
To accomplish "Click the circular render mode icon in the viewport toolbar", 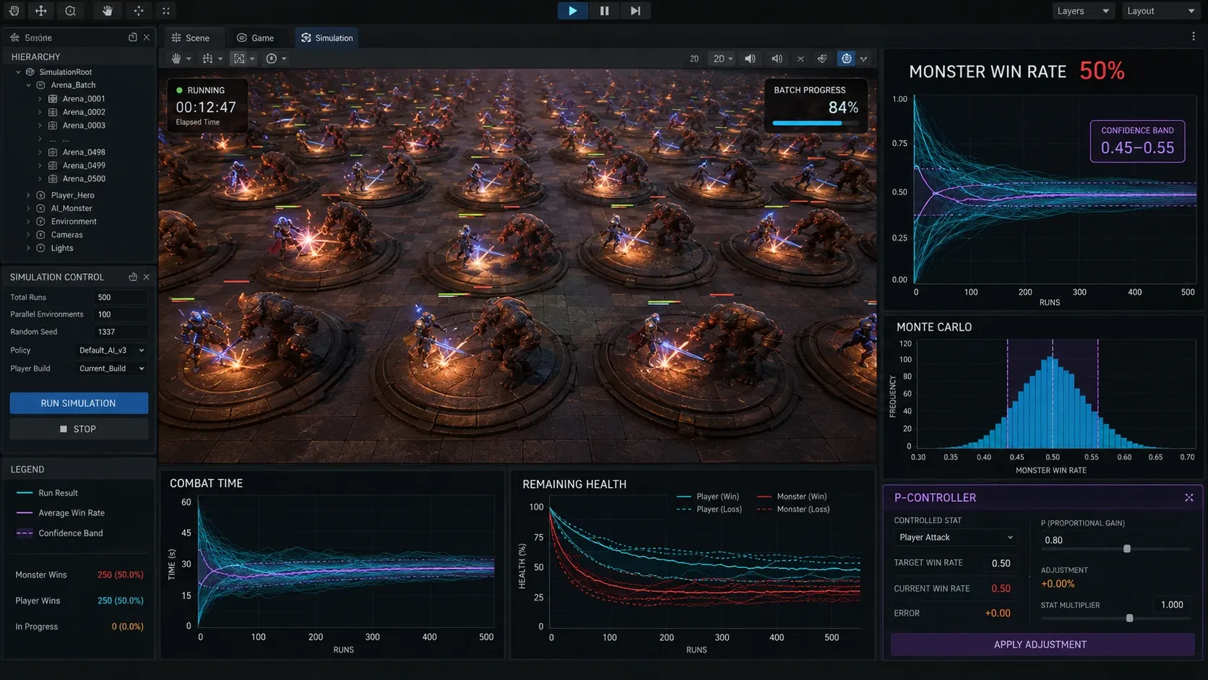I will click(272, 59).
